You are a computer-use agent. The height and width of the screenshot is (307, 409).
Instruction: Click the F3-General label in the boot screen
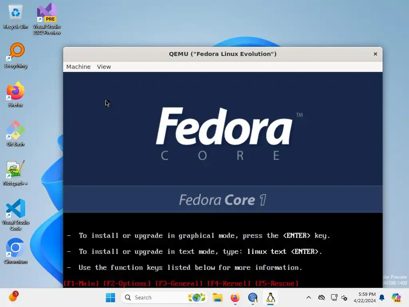point(179,283)
